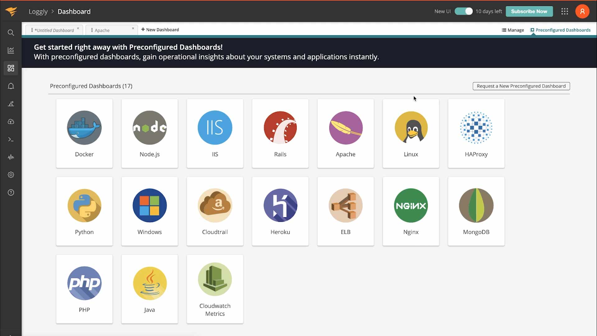Click the alerts bell sidebar icon

11,86
